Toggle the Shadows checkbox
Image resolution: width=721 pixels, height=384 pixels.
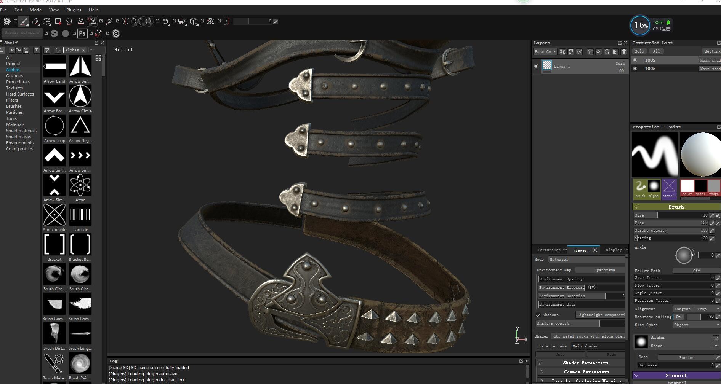click(x=538, y=315)
